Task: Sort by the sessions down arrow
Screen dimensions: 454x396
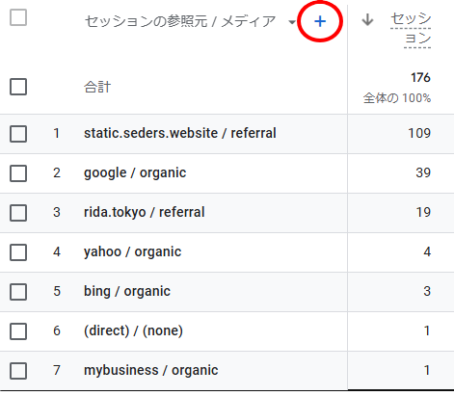Action: [x=367, y=20]
